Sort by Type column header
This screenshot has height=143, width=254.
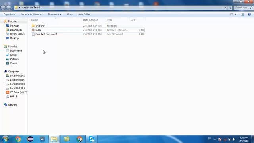[x=110, y=20]
